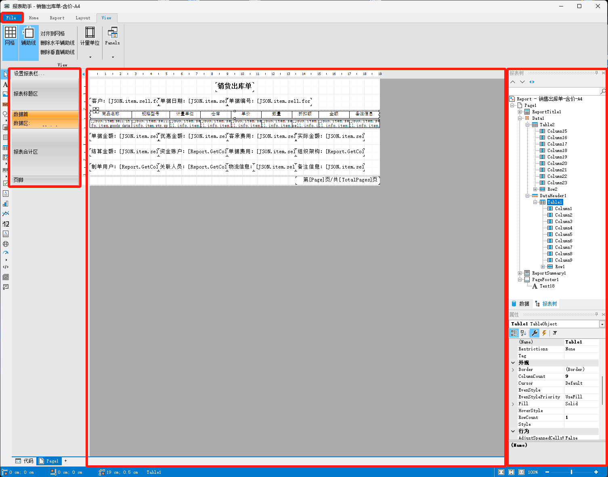Select the Digital Signature '12' object tool

(x=6, y=224)
